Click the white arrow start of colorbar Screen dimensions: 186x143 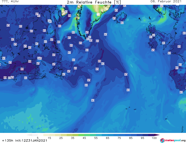point(29,135)
